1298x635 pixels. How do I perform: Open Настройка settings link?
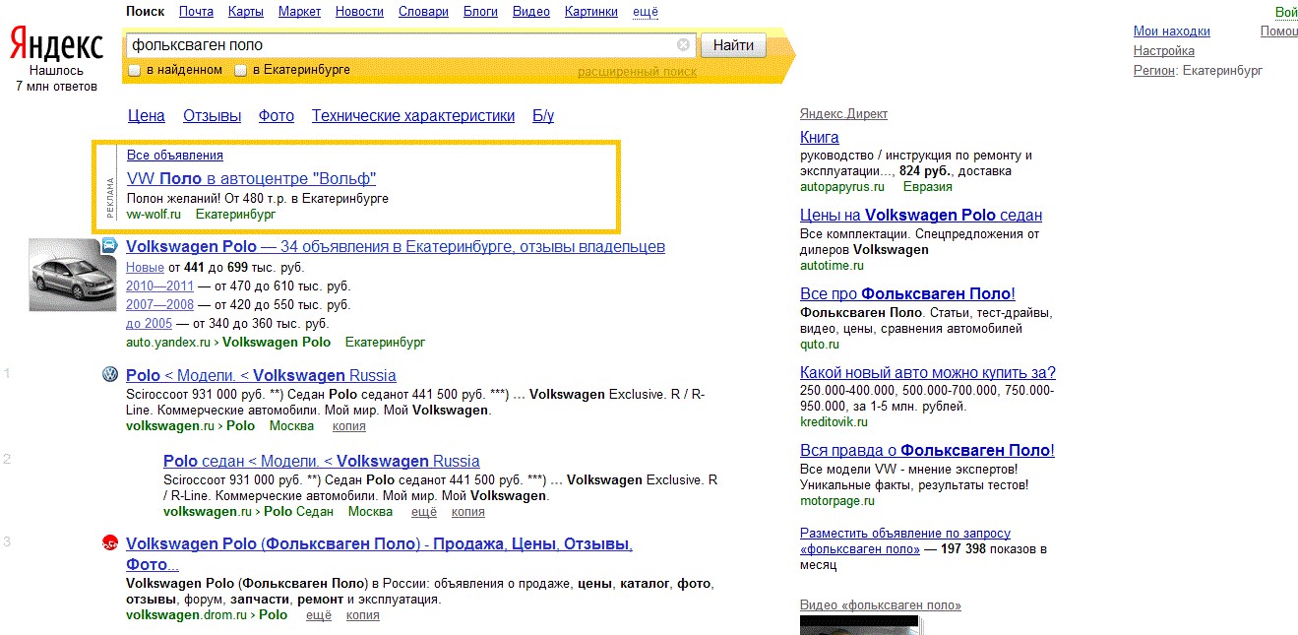tap(1164, 50)
